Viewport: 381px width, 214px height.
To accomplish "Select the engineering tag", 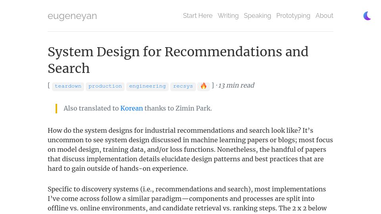I will [x=147, y=86].
